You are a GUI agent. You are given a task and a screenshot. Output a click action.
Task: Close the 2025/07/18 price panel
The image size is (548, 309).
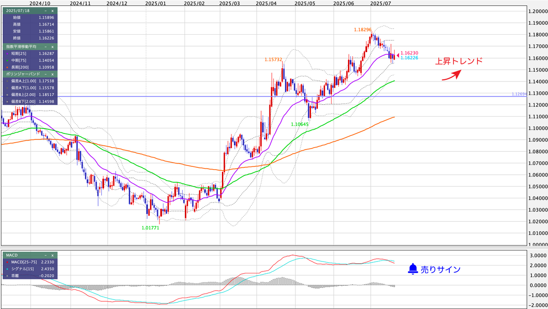click(52, 10)
